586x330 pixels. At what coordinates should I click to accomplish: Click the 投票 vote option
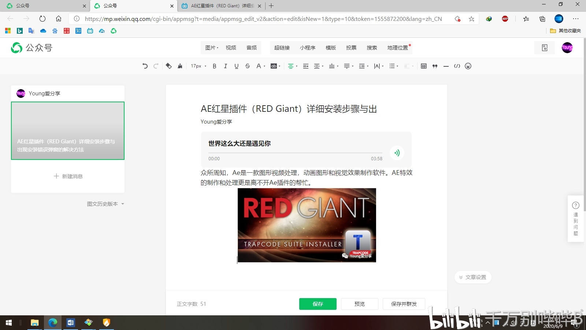(351, 48)
